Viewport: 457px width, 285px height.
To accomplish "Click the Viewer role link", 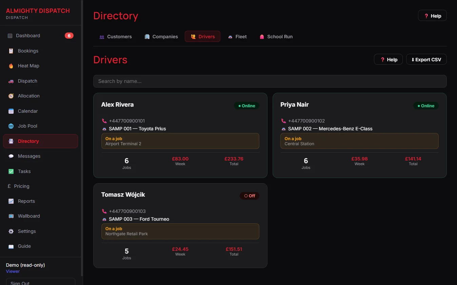I will point(13,271).
